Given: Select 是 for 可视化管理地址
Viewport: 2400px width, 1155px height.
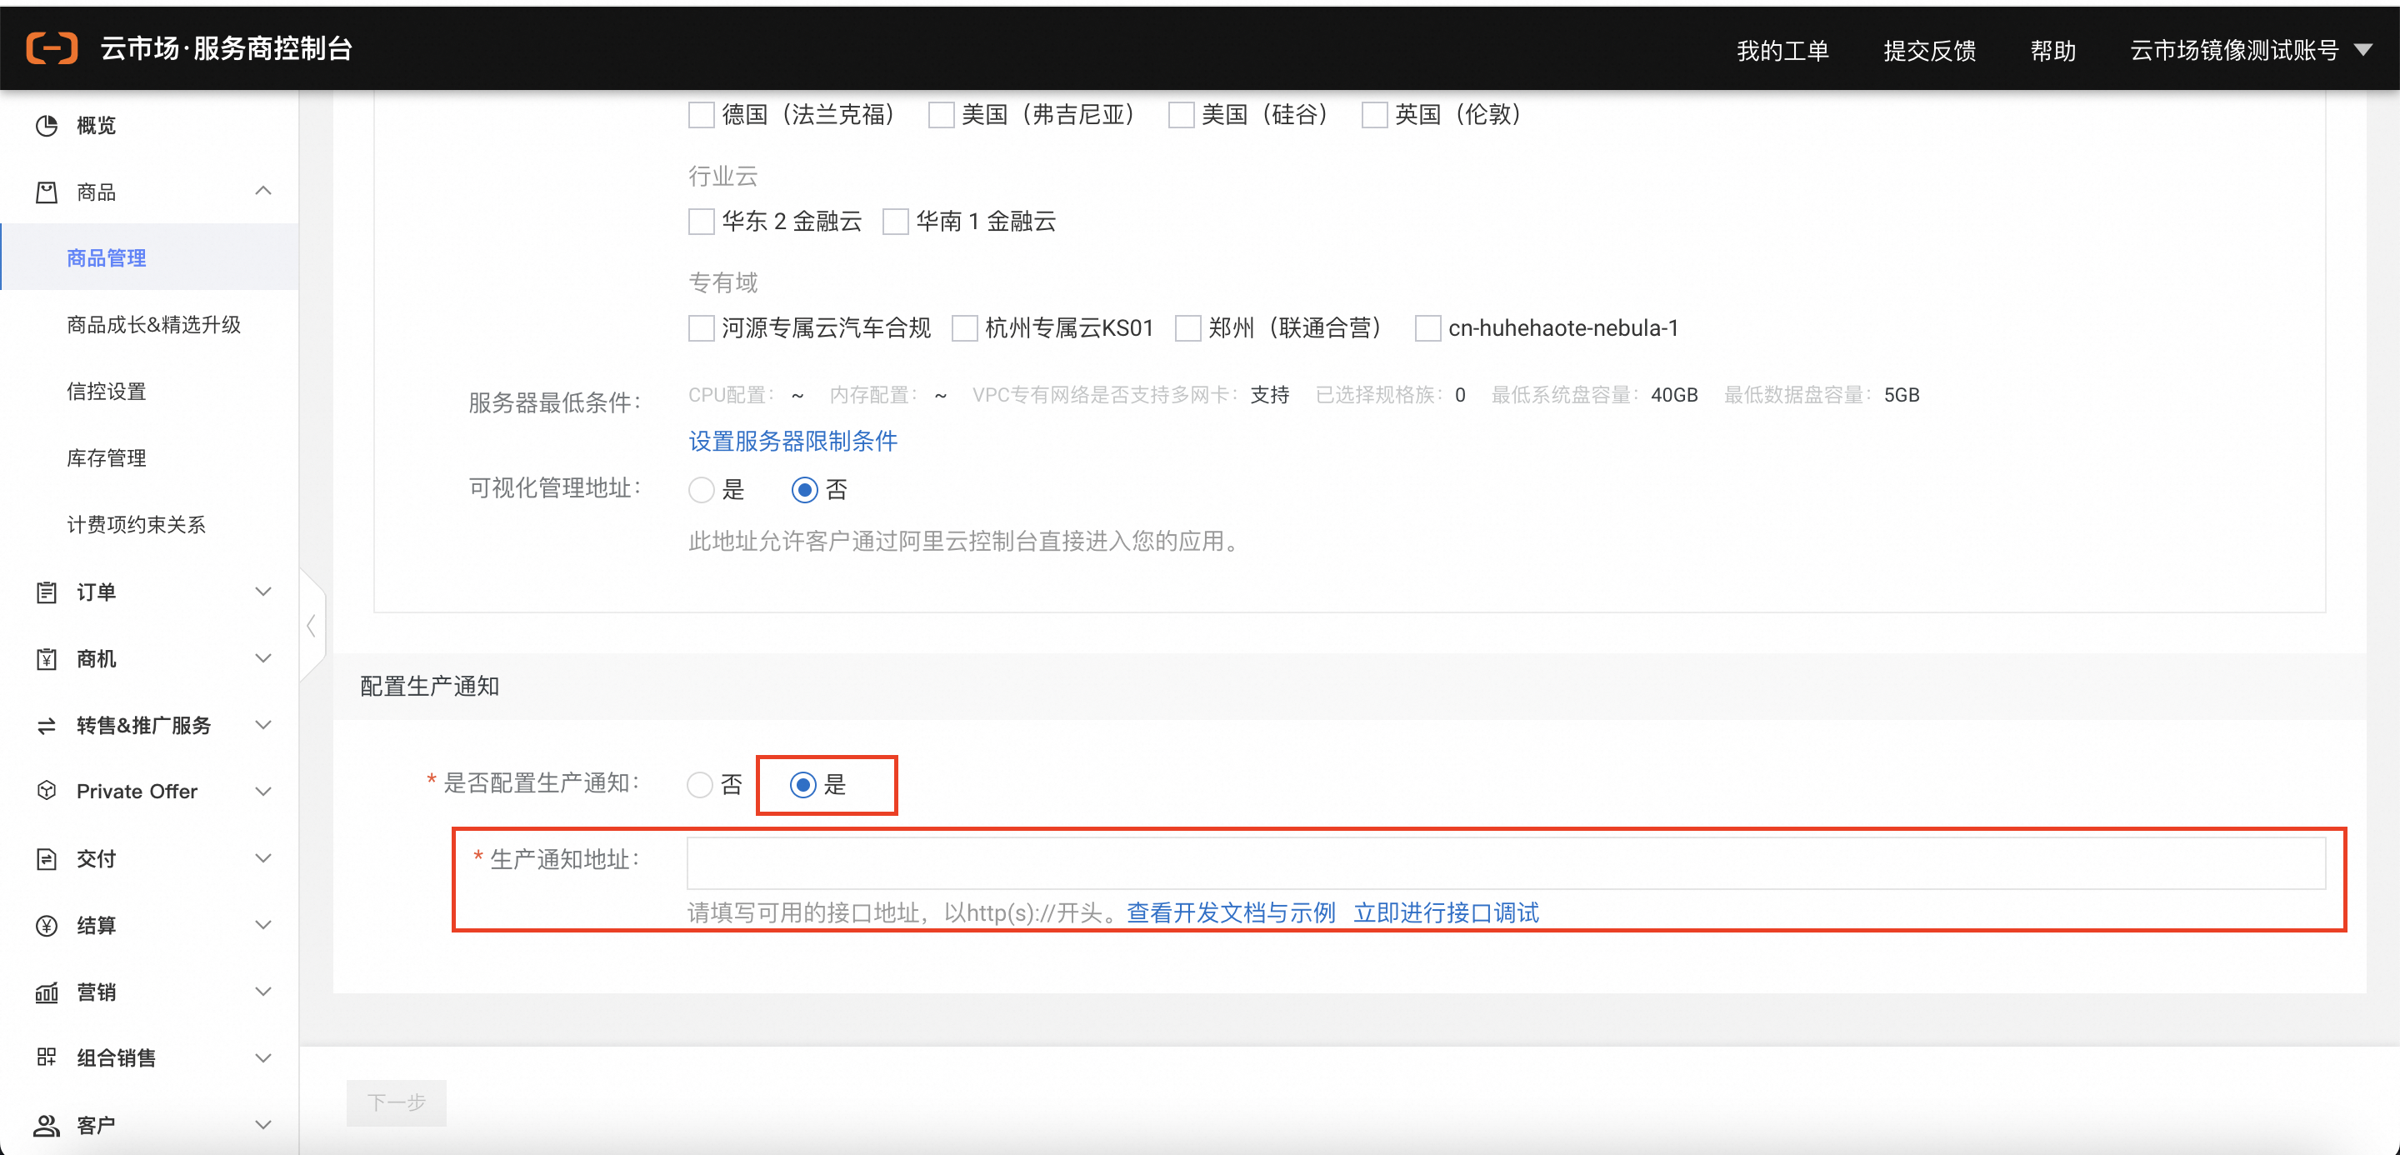Looking at the screenshot, I should point(701,490).
